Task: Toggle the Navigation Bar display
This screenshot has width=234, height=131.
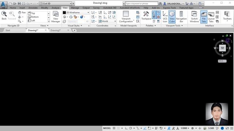Action: tap(181, 17)
